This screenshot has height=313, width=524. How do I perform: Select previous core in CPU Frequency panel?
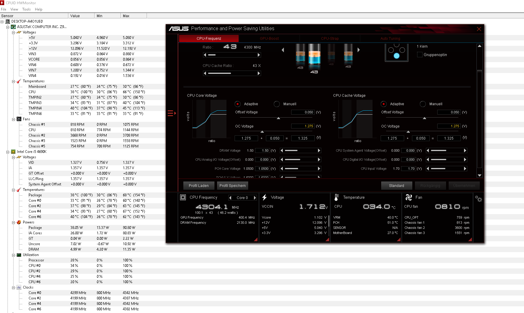click(x=230, y=198)
